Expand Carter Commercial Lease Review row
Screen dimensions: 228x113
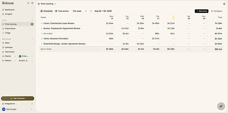(42, 23)
